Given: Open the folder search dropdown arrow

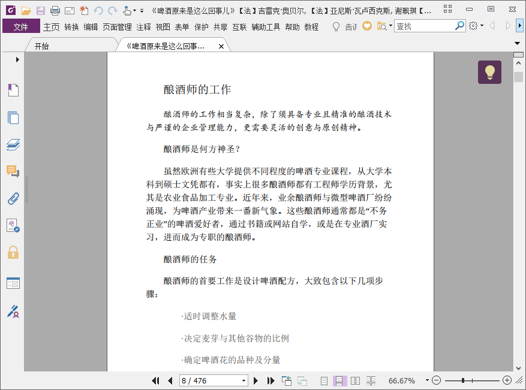Looking at the screenshot, I should pyautogui.click(x=390, y=26).
